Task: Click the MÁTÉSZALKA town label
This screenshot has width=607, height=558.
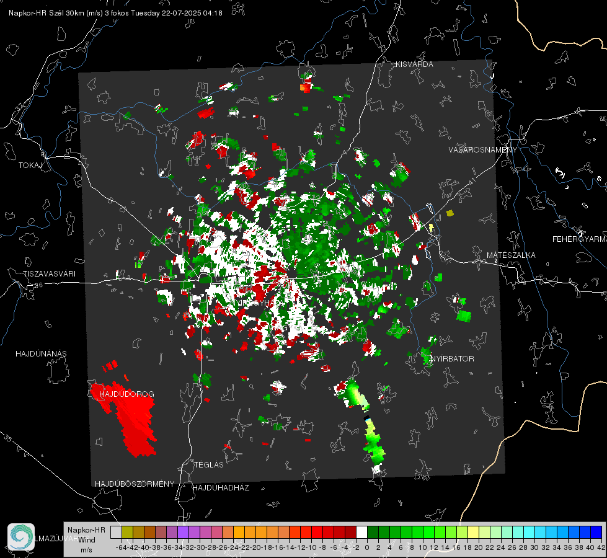Action: coord(511,255)
